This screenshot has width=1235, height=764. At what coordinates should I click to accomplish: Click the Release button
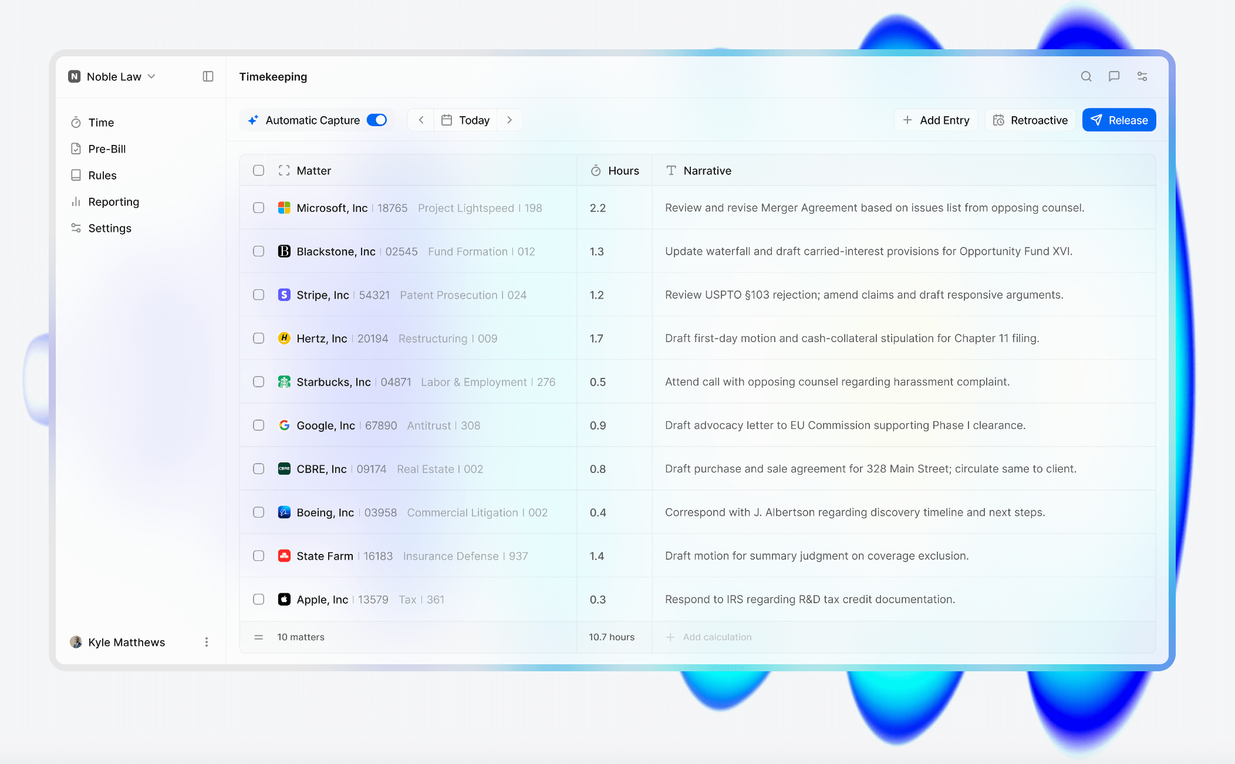(1119, 120)
